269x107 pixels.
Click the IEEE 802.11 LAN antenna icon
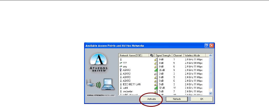pyautogui.click(x=121, y=84)
